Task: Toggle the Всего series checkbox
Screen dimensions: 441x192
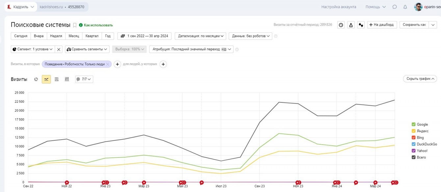Action: (413, 157)
